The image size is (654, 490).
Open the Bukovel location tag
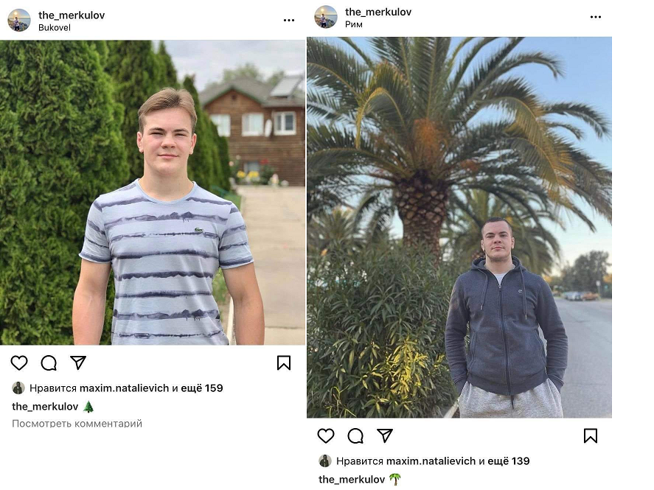tap(55, 28)
